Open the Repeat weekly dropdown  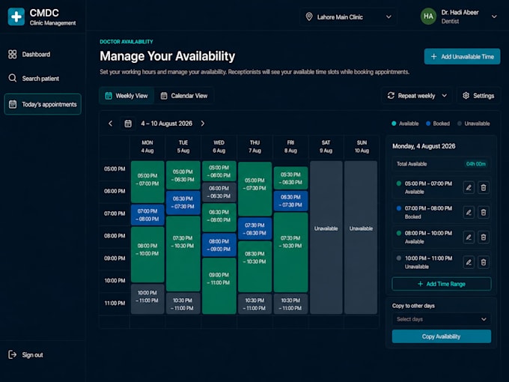pos(417,96)
